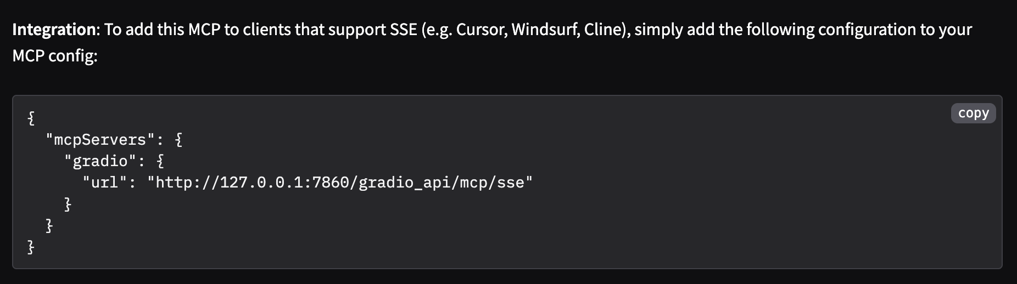Click the closing brace under the "url" line
Screen dimensions: 1017x284
pos(68,204)
